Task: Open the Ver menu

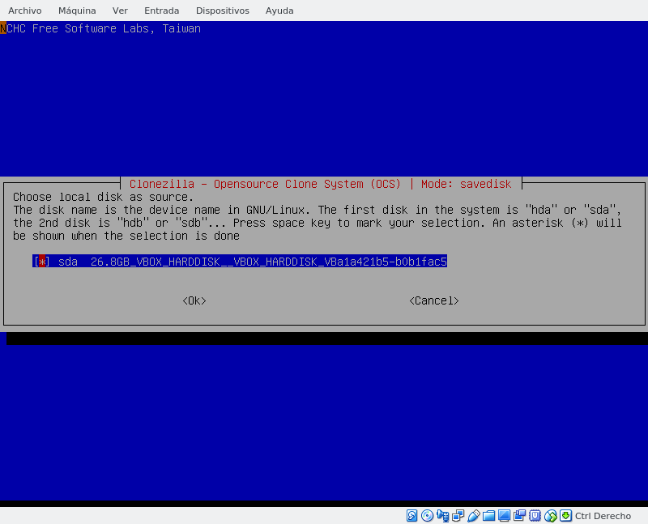Action: [120, 11]
